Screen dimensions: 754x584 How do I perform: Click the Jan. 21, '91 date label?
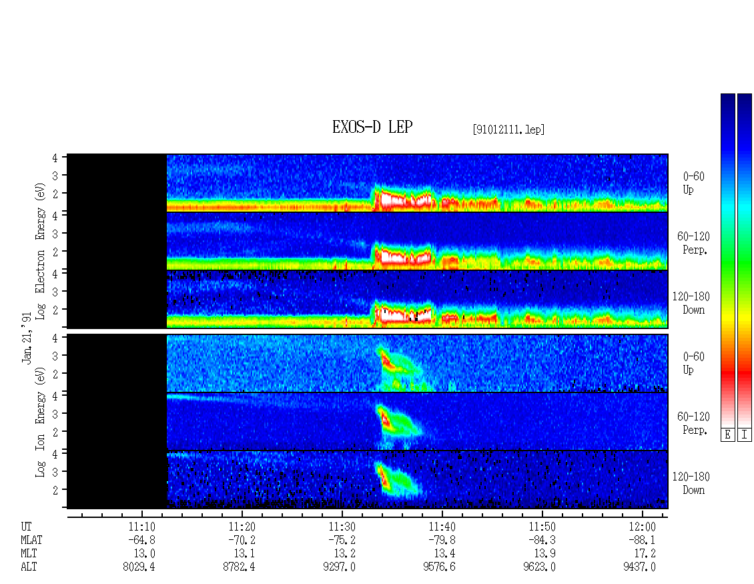point(27,338)
